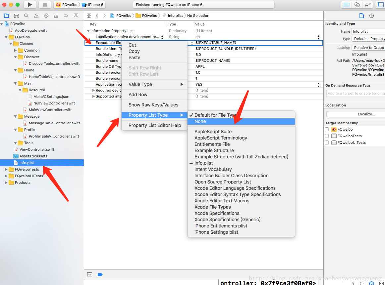This screenshot has width=385, height=285.
Task: Expand the FQweiboTests group
Action: (6, 170)
